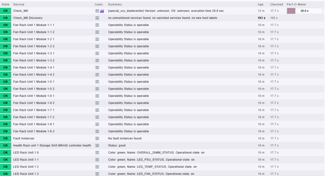Select the OVERALL_DIMM_STATUS summary text
This screenshot has width=325, height=176.
156,153
